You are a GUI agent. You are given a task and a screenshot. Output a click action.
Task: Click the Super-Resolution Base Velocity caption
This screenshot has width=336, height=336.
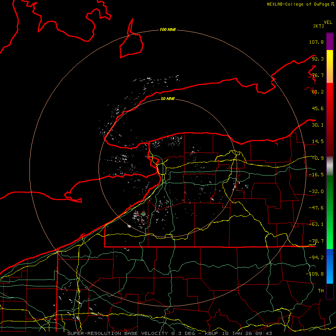(x=170, y=333)
